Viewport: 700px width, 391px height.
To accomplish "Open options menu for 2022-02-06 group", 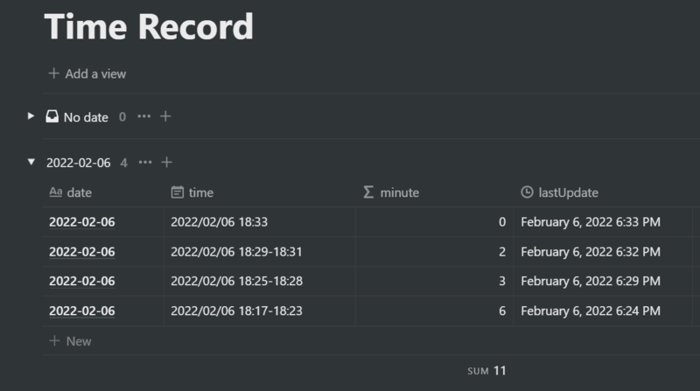I will point(145,163).
